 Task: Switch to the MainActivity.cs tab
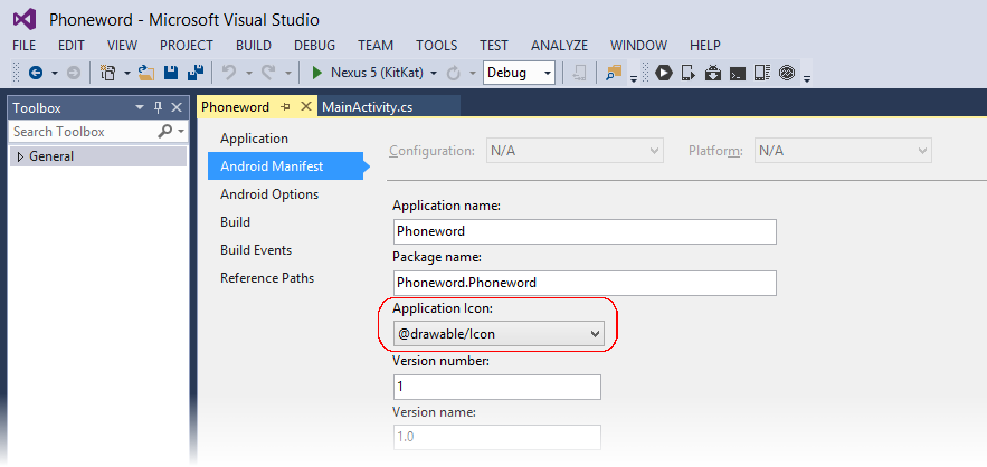[x=367, y=107]
